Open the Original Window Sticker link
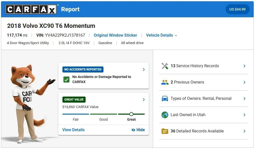The height and width of the screenshot is (149, 255). coord(115,35)
